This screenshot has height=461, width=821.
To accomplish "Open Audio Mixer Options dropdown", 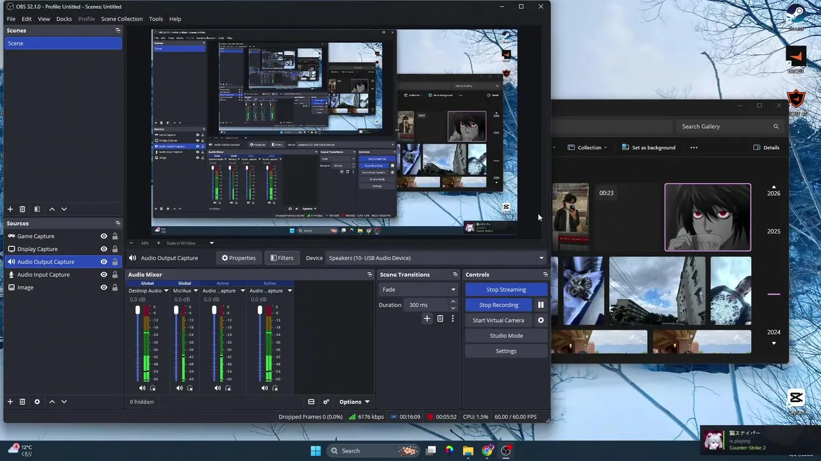I will (x=354, y=402).
